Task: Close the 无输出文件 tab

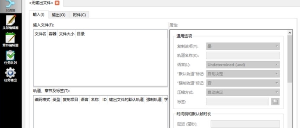Action: [x=57, y=3]
